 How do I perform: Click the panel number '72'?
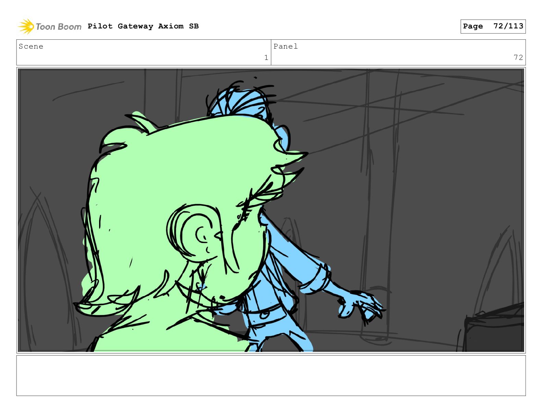[x=518, y=58]
